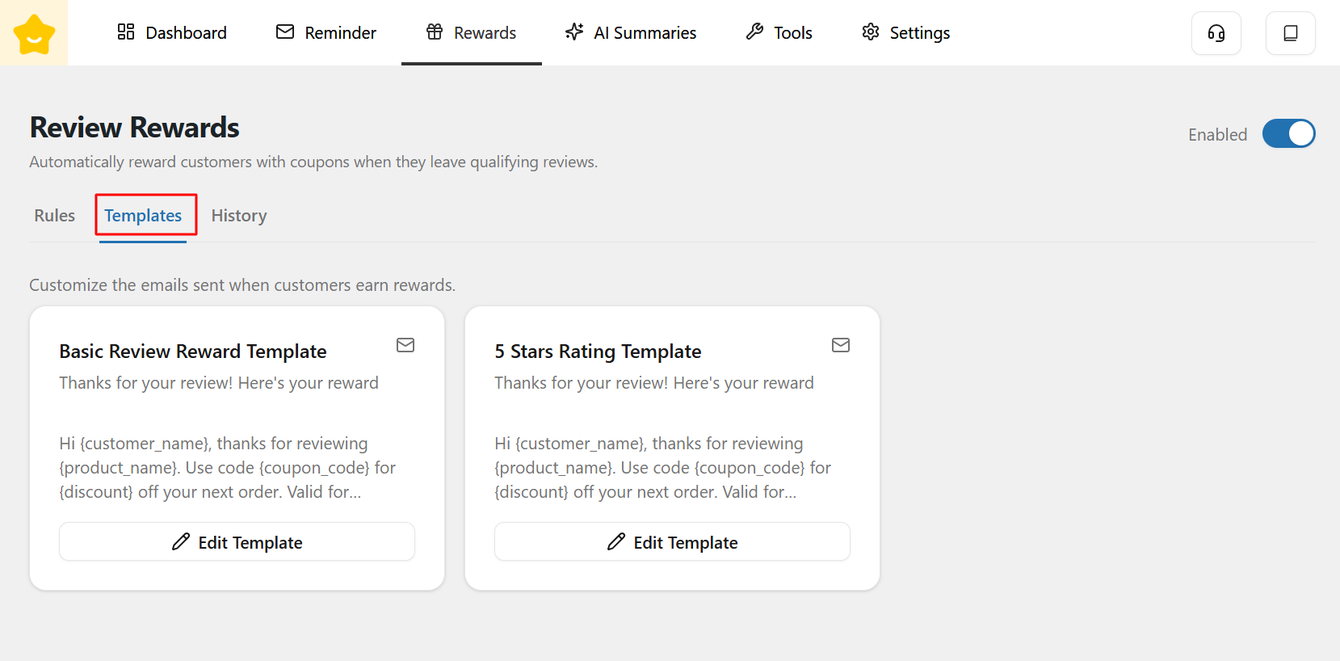1340x661 pixels.
Task: Select the Rewards navigation item
Action: coord(472,33)
